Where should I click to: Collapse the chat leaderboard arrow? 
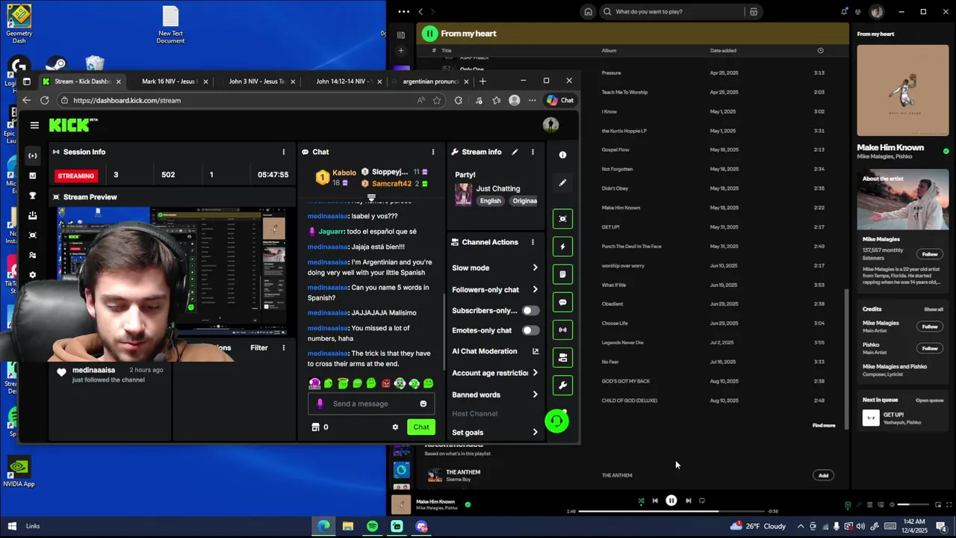pyautogui.click(x=371, y=198)
